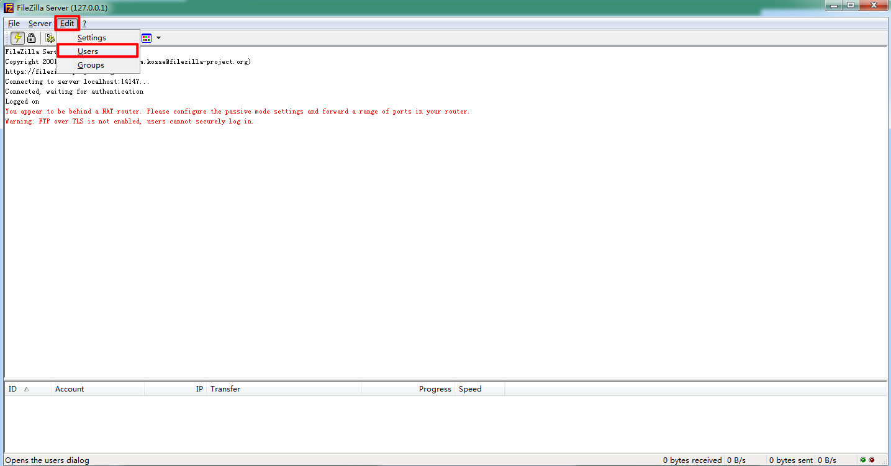This screenshot has height=466, width=891.
Task: Click the '0 bytes received' status entry
Action: (692, 460)
